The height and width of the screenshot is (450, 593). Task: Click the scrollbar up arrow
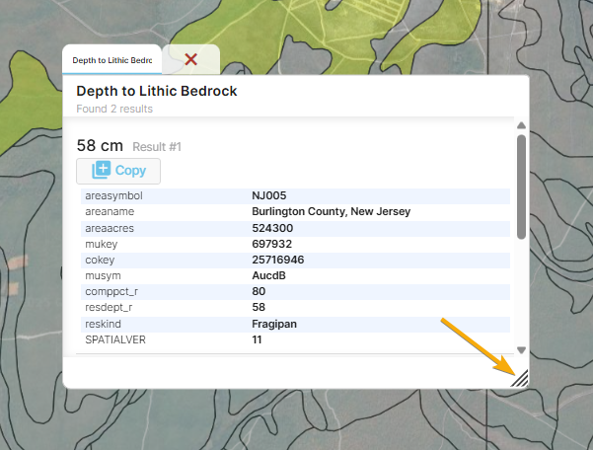click(x=521, y=126)
